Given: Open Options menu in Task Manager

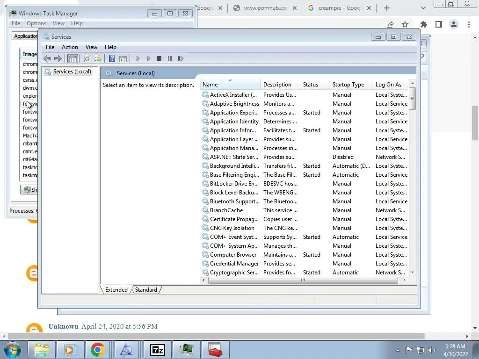Looking at the screenshot, I should click(x=36, y=23).
